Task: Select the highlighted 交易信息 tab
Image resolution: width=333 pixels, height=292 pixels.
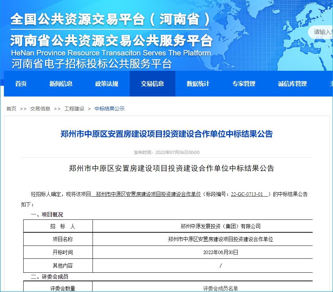Action: point(152,84)
